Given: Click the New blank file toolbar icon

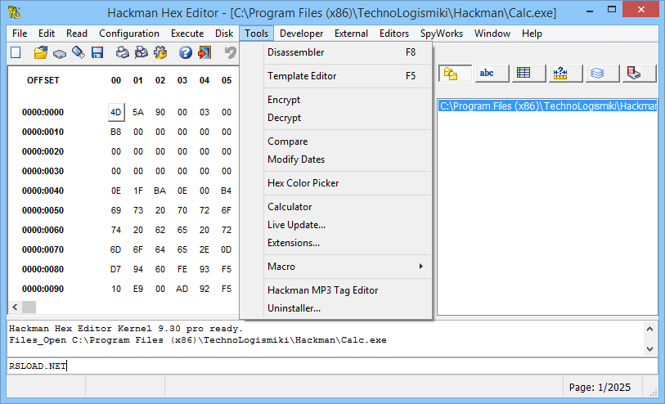Looking at the screenshot, I should pyautogui.click(x=16, y=52).
